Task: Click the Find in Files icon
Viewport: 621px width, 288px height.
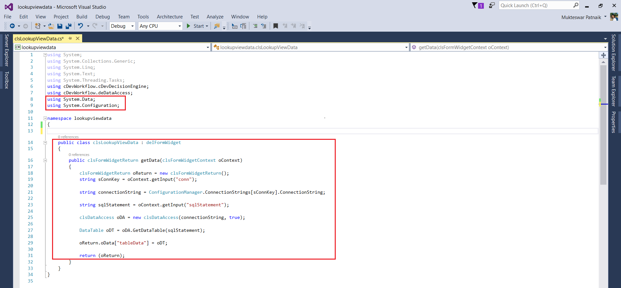Action: [217, 26]
